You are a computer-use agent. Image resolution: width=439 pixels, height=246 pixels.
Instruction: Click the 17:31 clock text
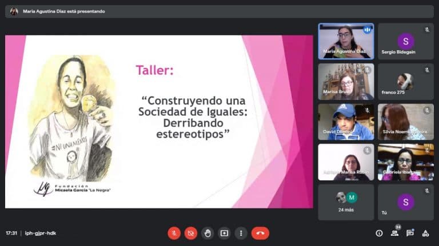pos(11,233)
